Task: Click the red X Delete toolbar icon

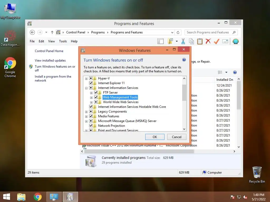Action: coord(208,41)
